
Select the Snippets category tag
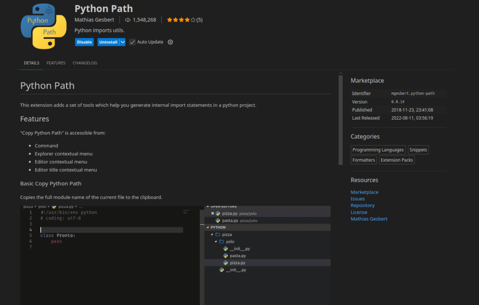pos(418,150)
